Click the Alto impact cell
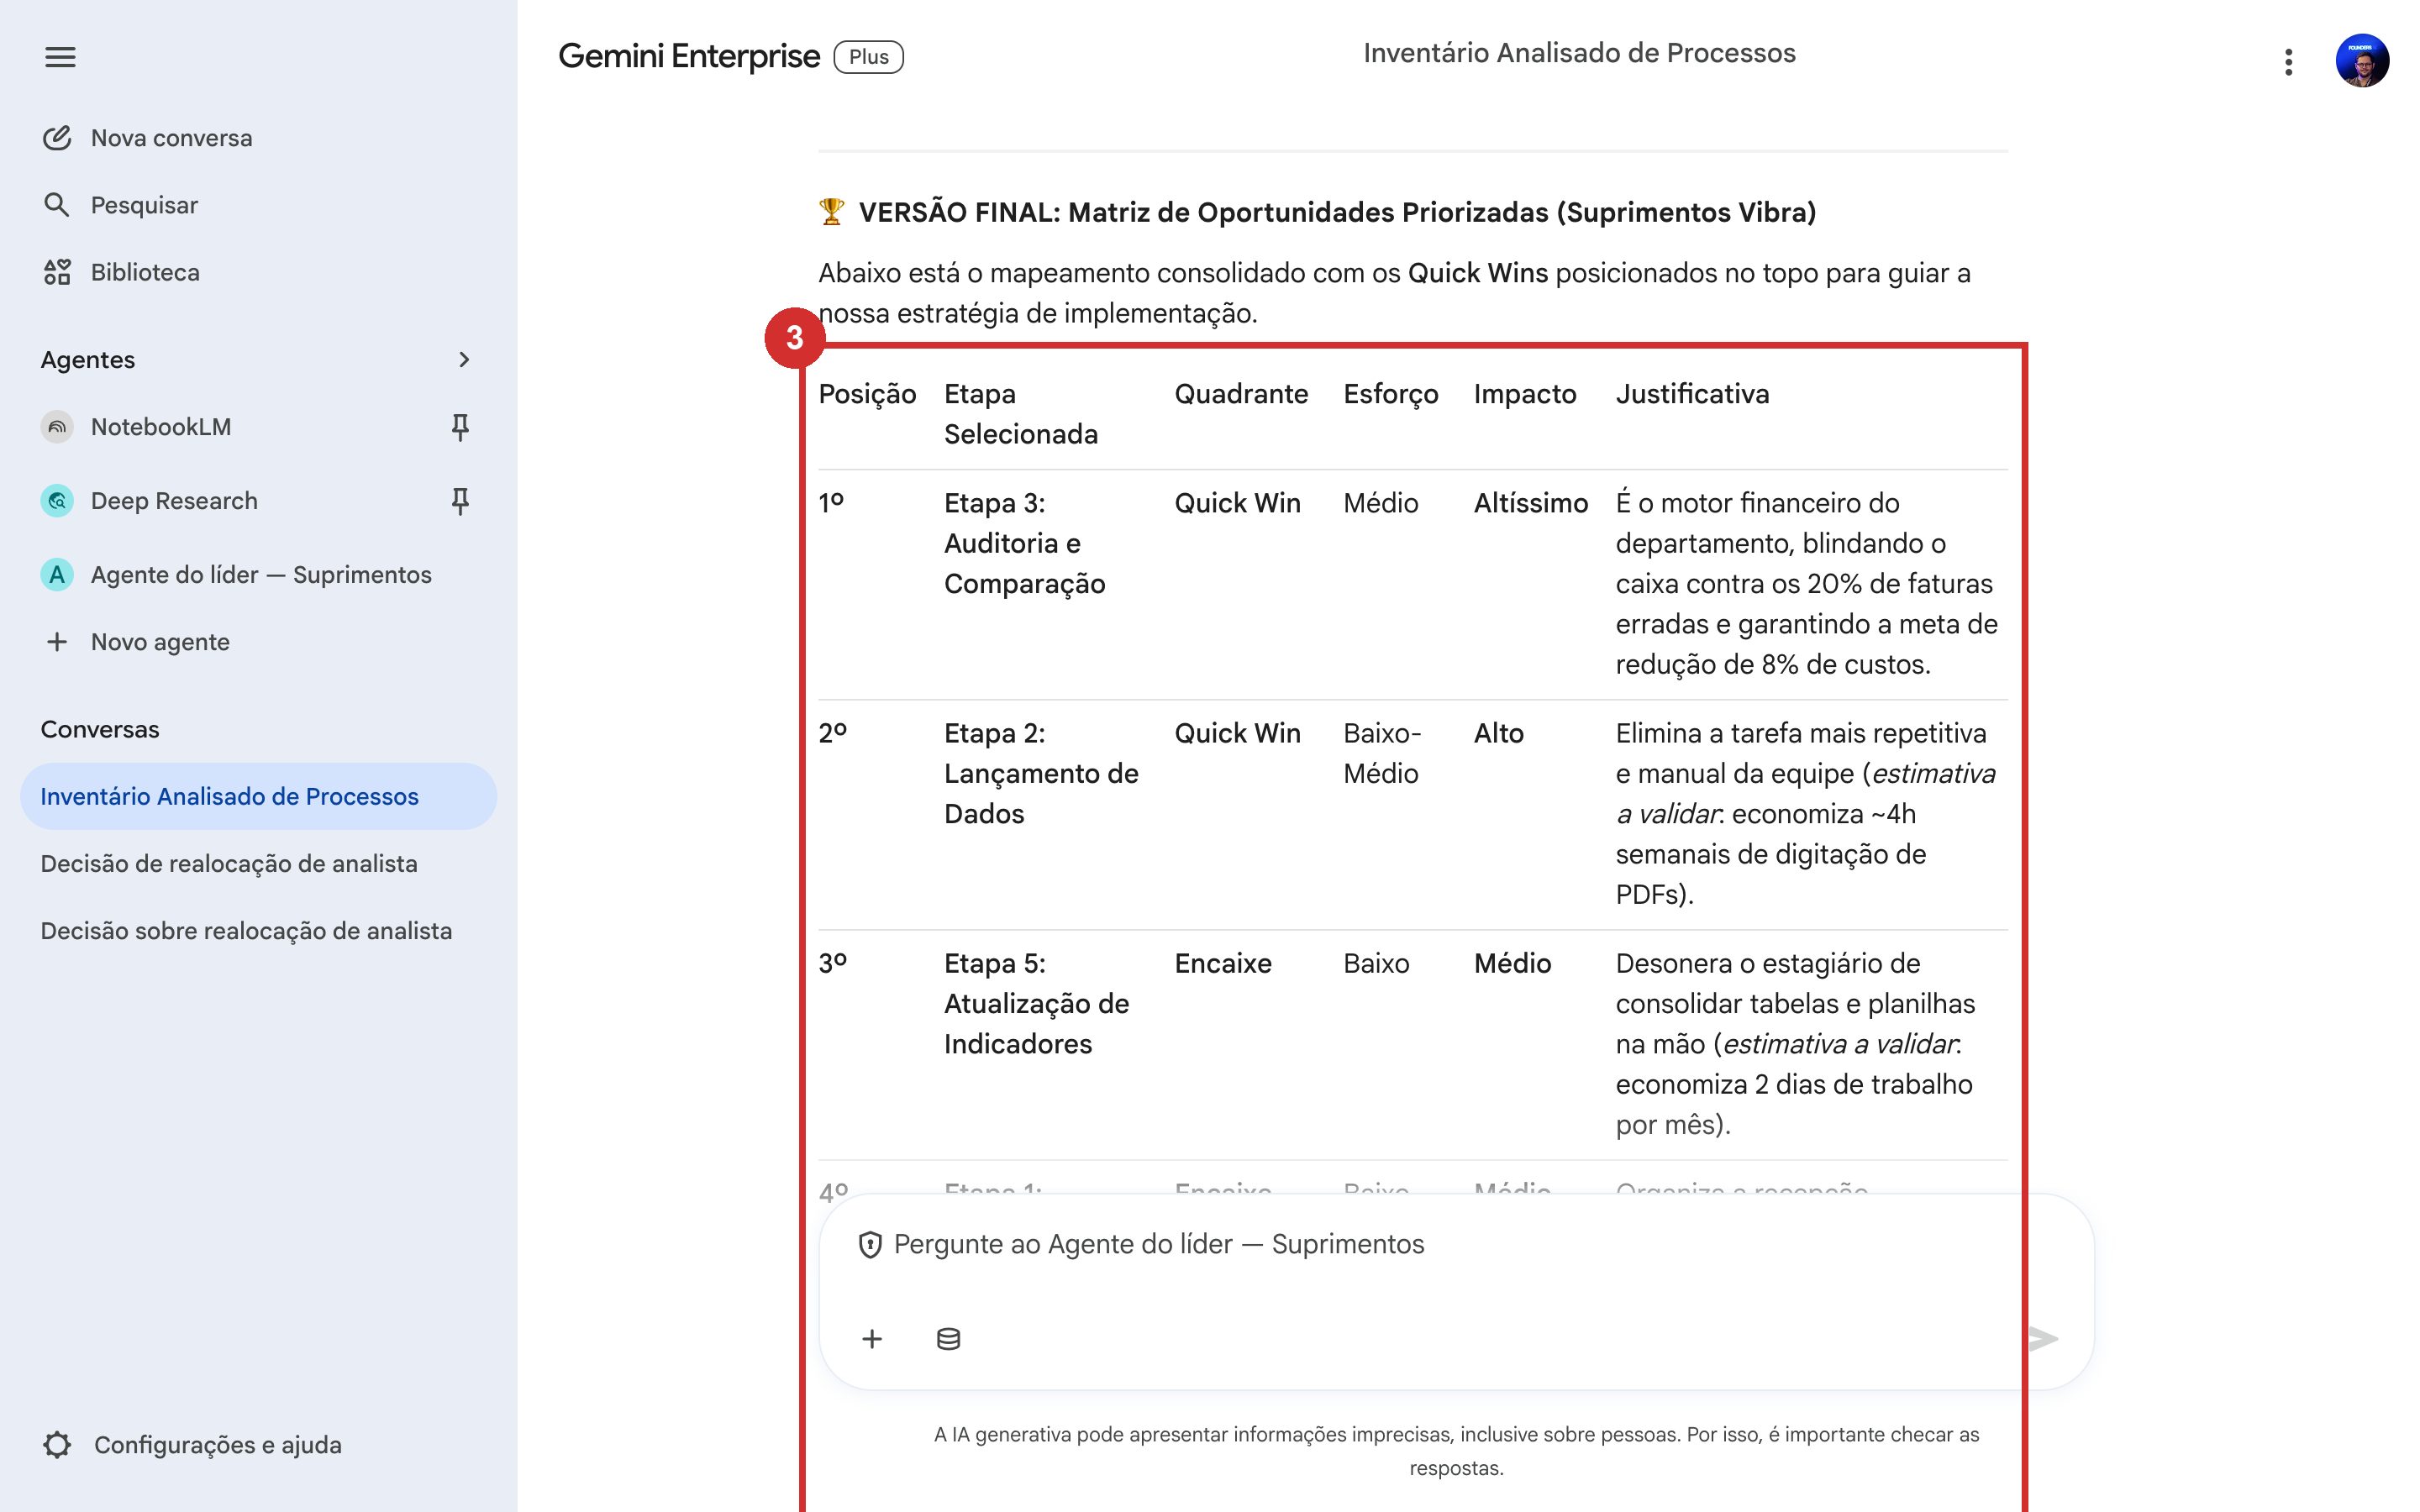The height and width of the screenshot is (1512, 2420). click(x=1498, y=733)
